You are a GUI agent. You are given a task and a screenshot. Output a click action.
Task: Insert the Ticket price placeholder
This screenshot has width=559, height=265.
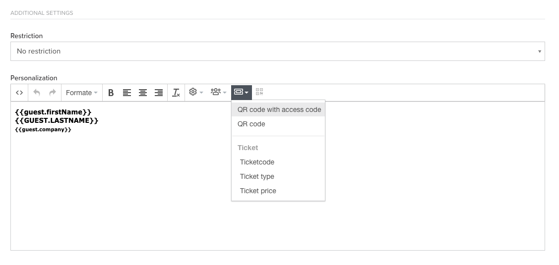(258, 191)
